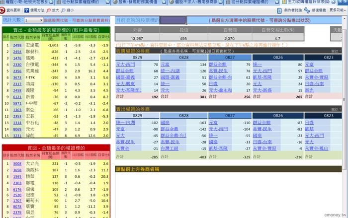Open stock code 3008 大立光 link
This screenshot has width=348, height=218.
tap(17, 164)
